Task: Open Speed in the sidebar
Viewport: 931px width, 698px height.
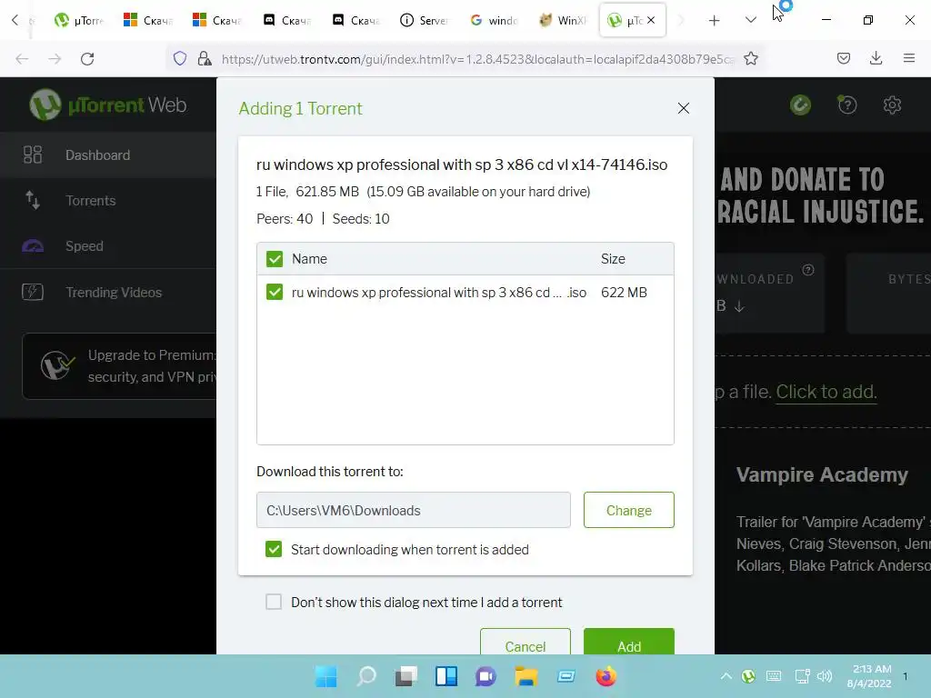Action: coord(108,246)
